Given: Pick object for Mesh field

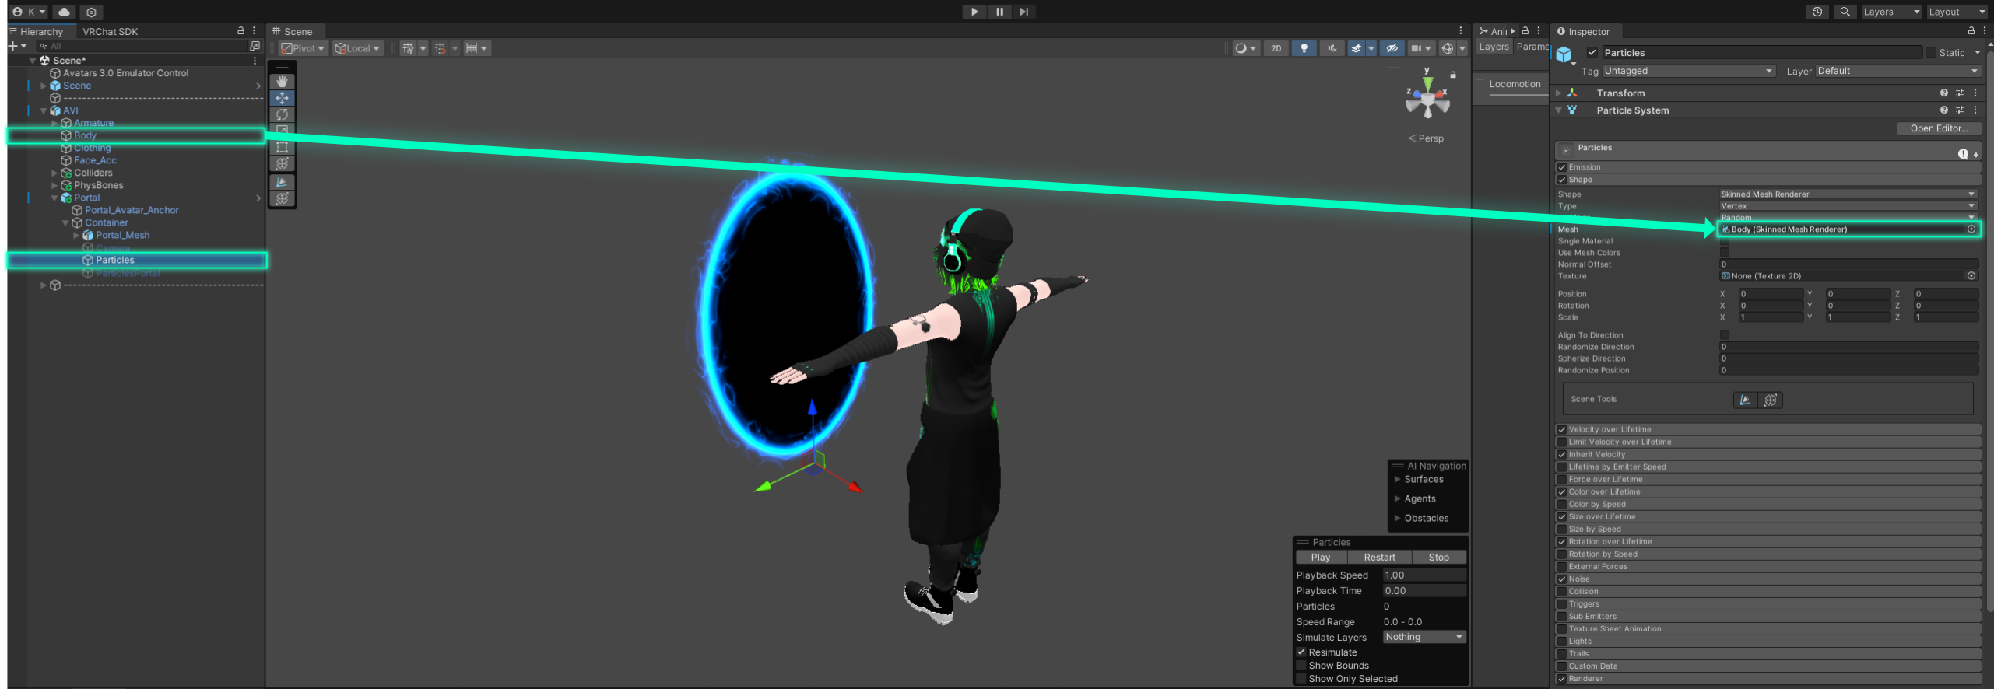Looking at the screenshot, I should coord(1971,229).
